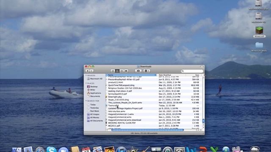271x152 pixels.
Task: Toggle the toolbar with the pill button
Action: click(x=202, y=67)
